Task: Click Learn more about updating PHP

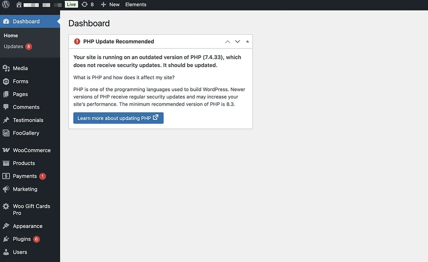Action: (x=118, y=118)
